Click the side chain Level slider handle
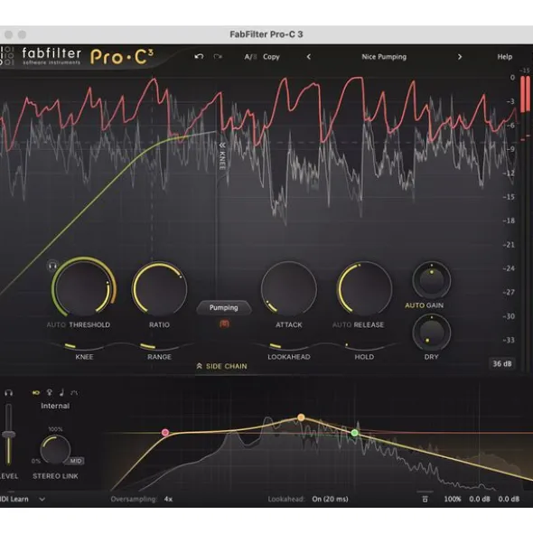Screen dimensions: 533x534 pos(8,435)
